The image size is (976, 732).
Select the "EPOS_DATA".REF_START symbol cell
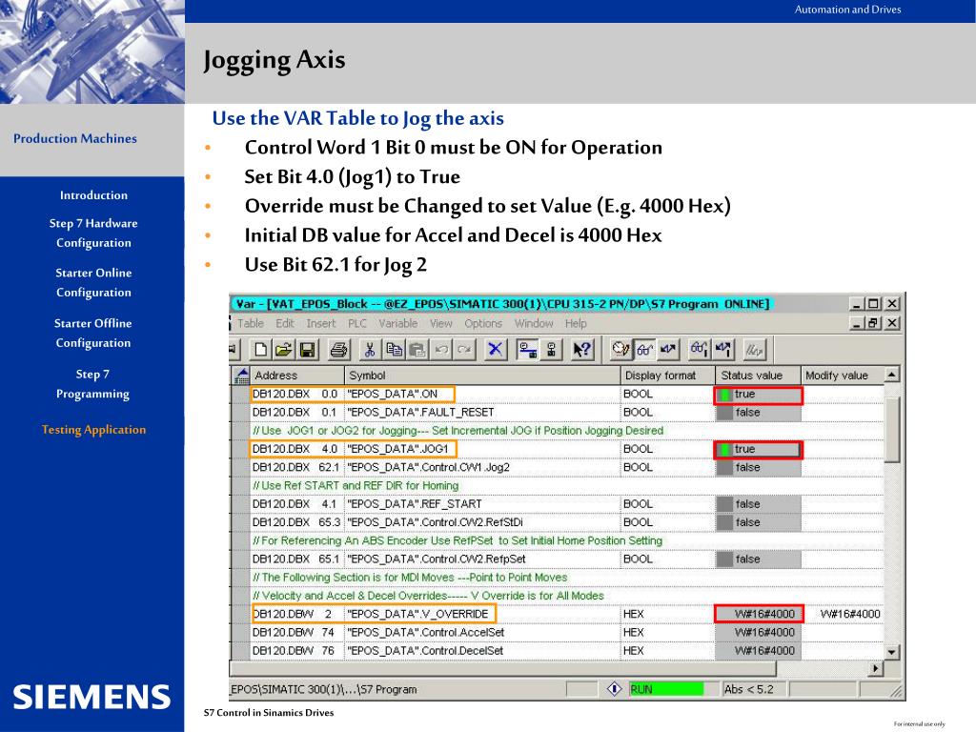[x=482, y=504]
